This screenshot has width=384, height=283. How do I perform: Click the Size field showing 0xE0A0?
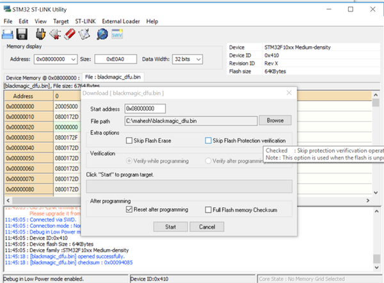tap(116, 60)
